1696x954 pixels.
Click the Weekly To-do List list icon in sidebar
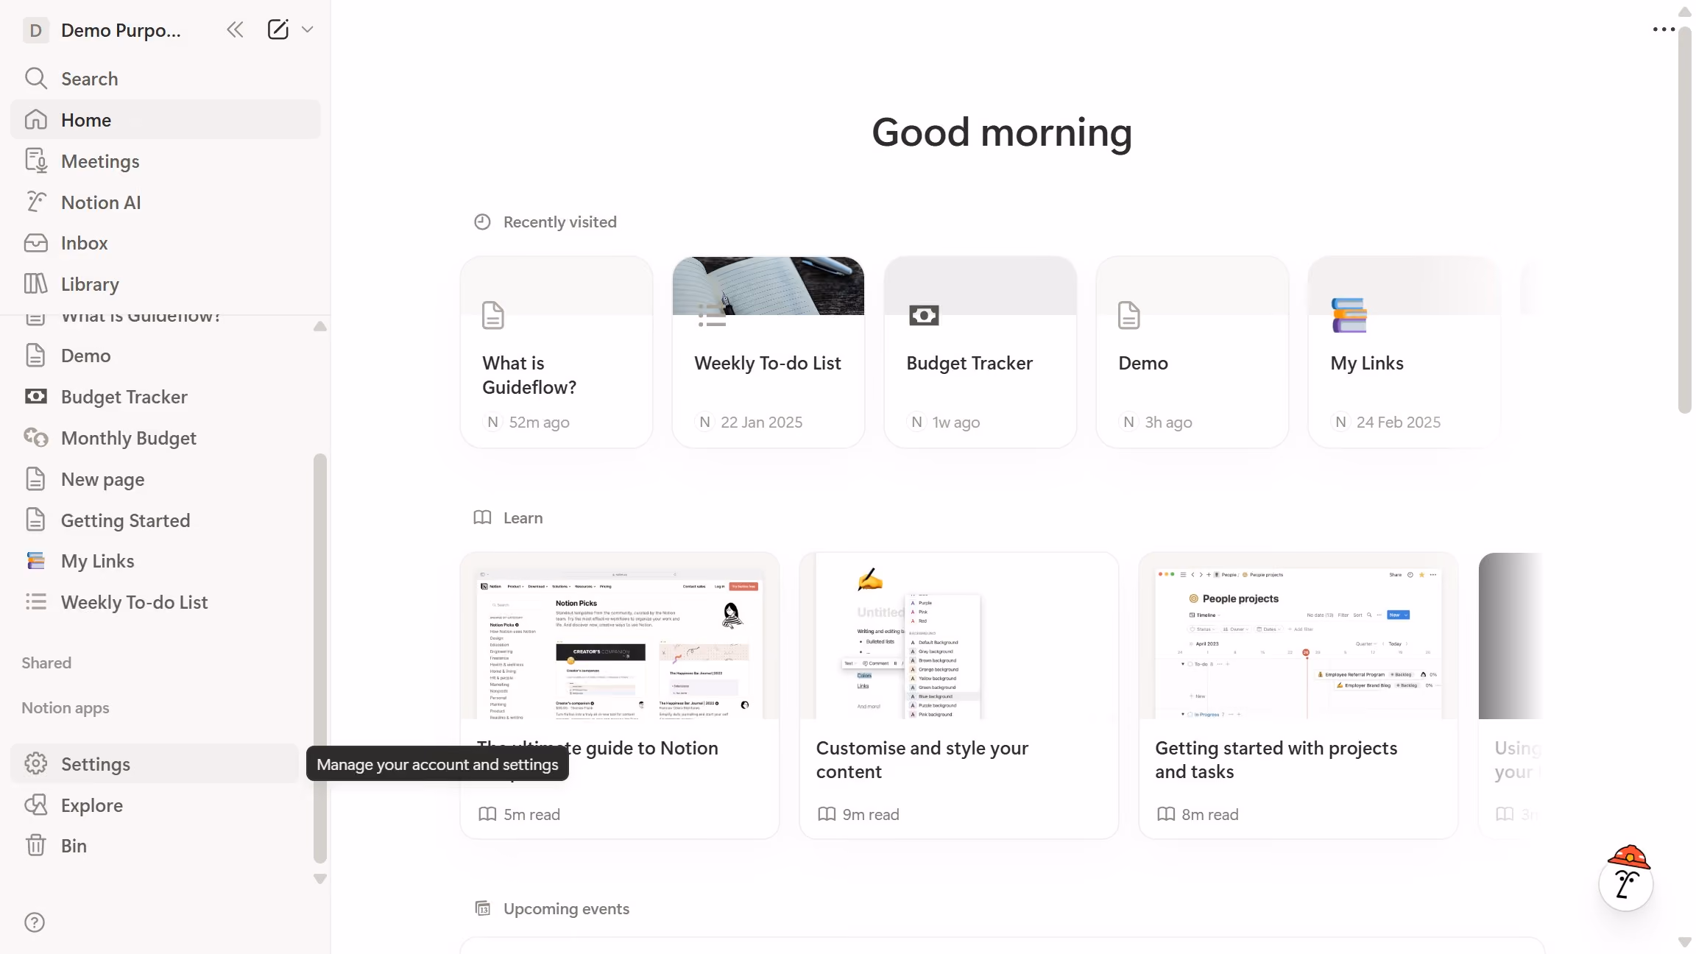click(x=35, y=602)
